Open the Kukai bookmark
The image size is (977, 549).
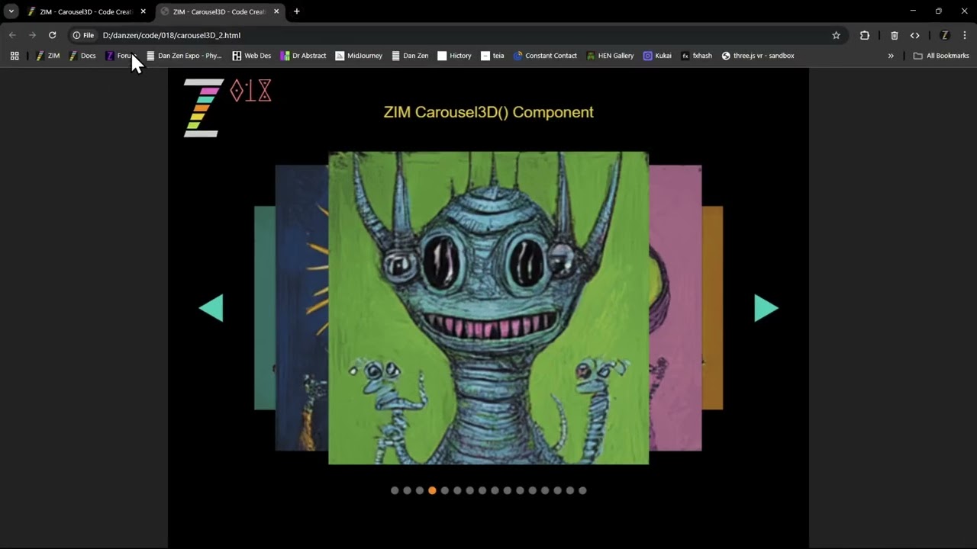[657, 56]
